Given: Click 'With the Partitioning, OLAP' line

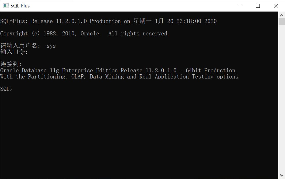Looking at the screenshot, I should 119,77.
